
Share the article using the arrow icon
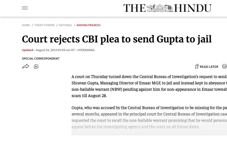[x=26, y=66]
